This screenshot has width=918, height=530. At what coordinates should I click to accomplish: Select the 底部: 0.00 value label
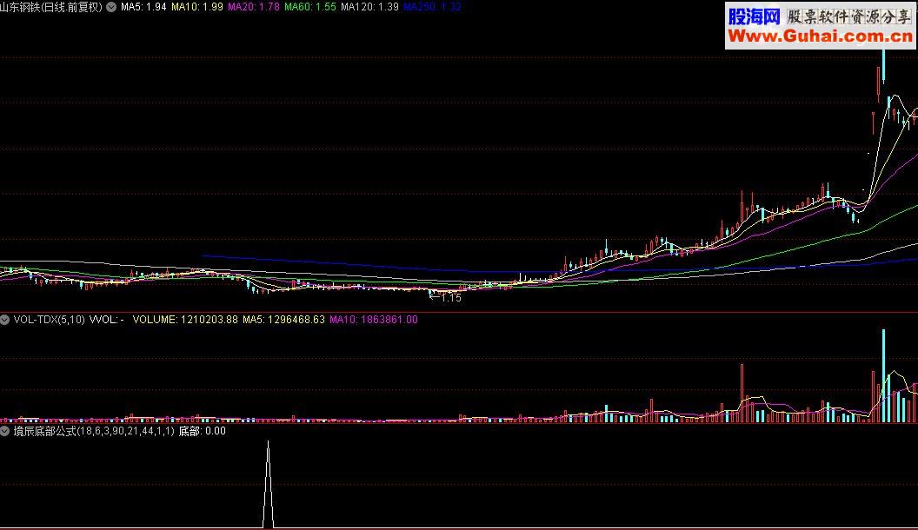click(x=202, y=431)
